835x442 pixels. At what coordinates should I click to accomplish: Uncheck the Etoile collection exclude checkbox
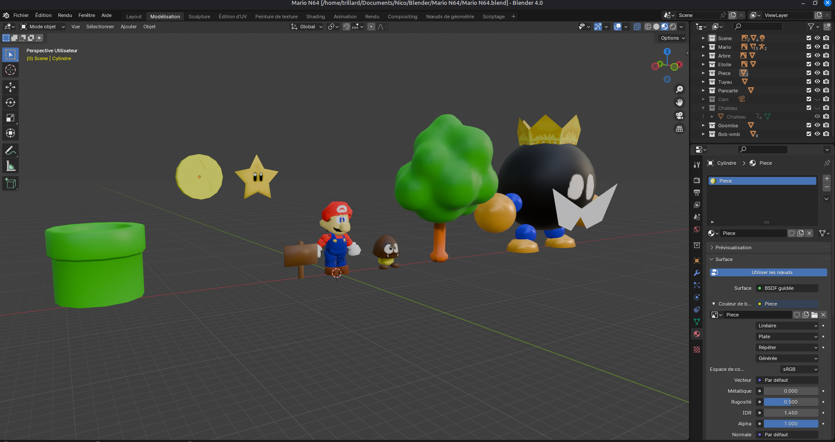[809, 64]
